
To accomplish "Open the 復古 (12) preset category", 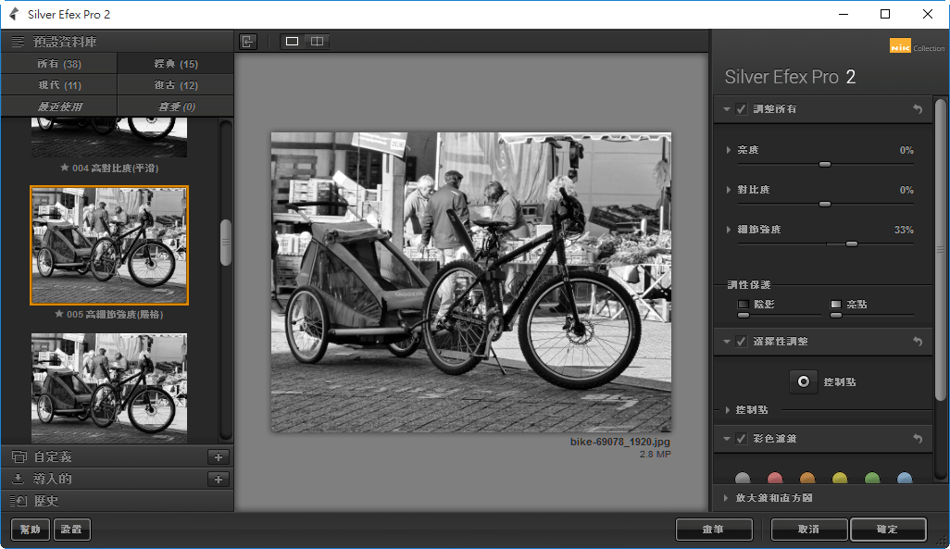I will click(x=174, y=83).
